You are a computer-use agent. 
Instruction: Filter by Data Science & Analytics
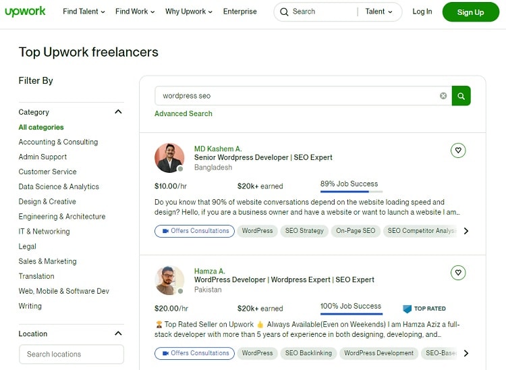click(x=59, y=186)
